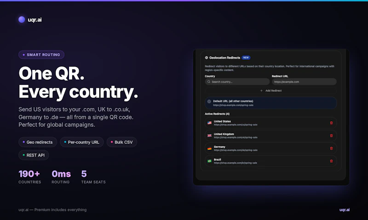Image resolution: width=368 pixels, height=220 pixels.
Task: Click the Bulk CSV tag
Action: (x=122, y=142)
